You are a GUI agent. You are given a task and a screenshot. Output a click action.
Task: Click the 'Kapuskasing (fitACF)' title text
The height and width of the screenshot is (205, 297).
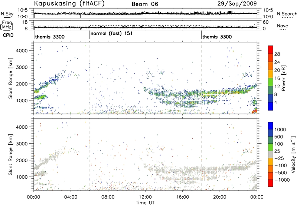click(x=69, y=3)
